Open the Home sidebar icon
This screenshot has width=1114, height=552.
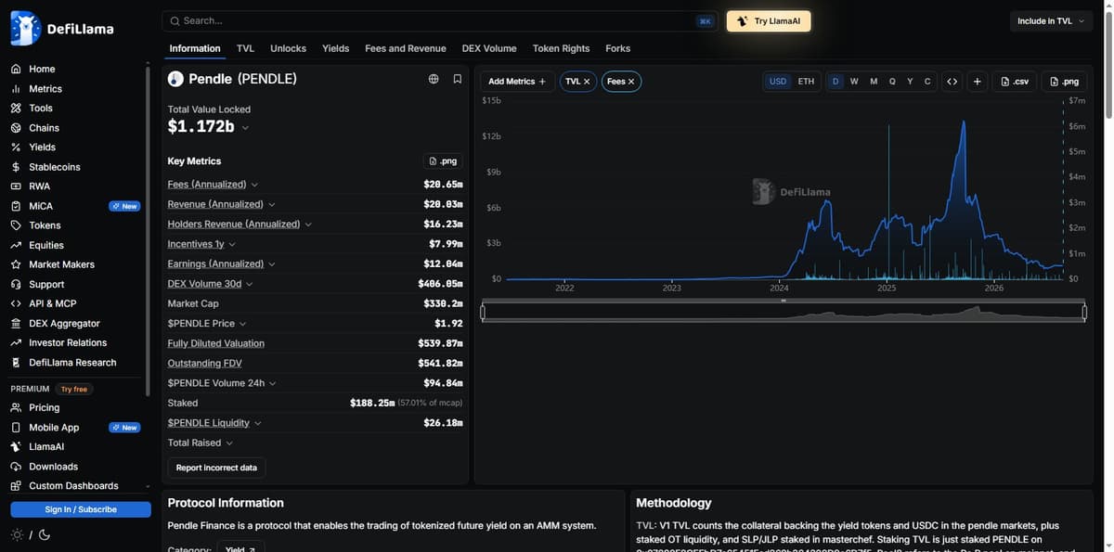pyautogui.click(x=16, y=70)
